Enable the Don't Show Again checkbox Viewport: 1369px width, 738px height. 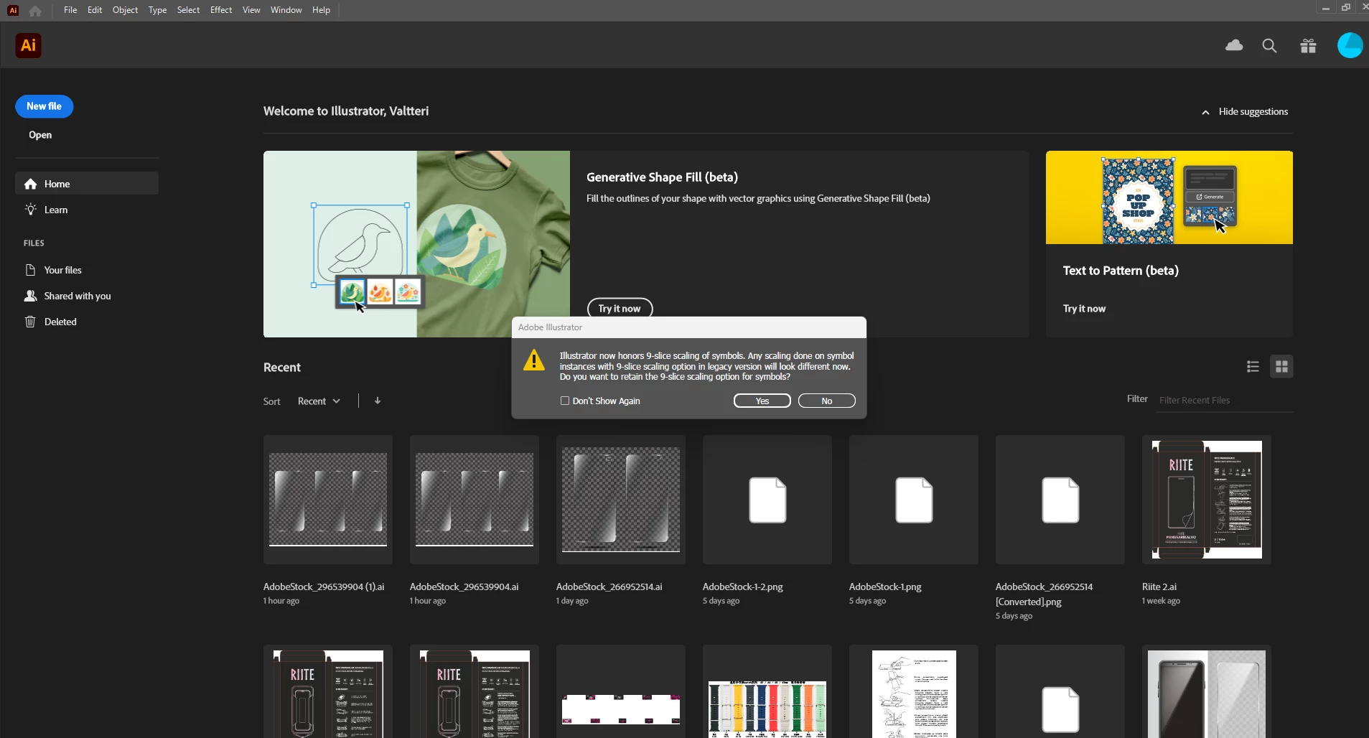565,401
